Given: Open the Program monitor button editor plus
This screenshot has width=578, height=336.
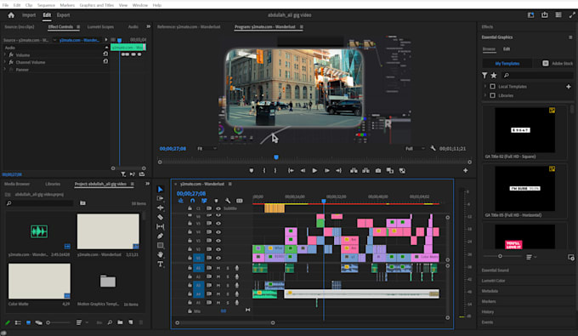Looking at the screenshot, I should (x=466, y=170).
